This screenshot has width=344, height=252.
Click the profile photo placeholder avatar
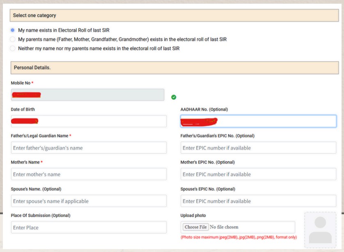tap(320, 230)
